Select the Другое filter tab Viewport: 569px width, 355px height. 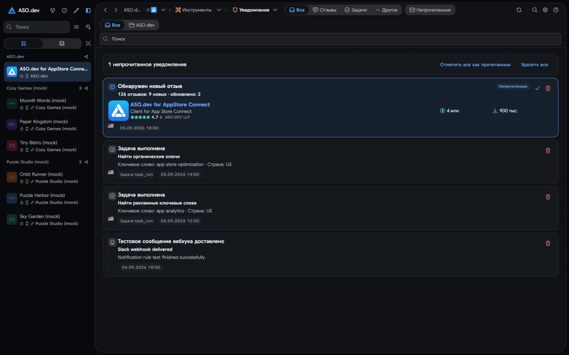point(386,10)
